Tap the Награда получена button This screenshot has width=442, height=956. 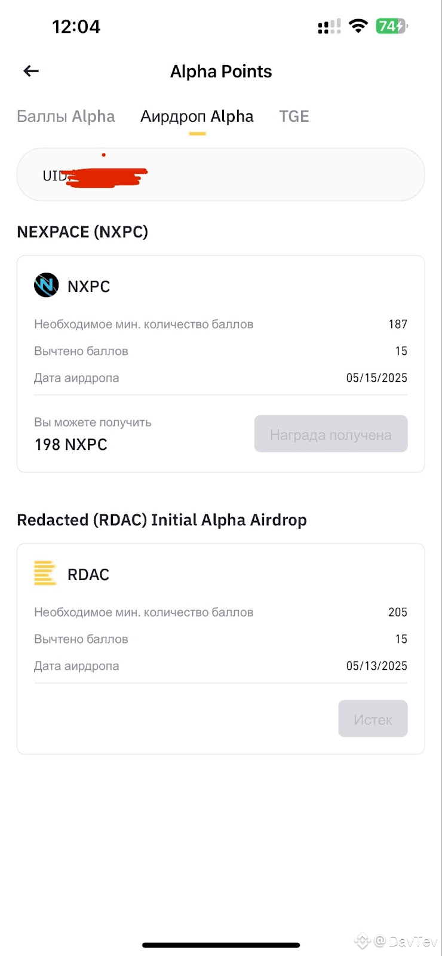[x=331, y=434]
